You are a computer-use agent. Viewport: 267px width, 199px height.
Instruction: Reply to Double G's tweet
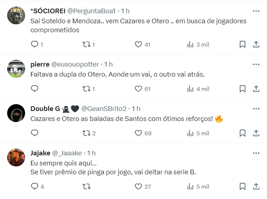click(35, 133)
